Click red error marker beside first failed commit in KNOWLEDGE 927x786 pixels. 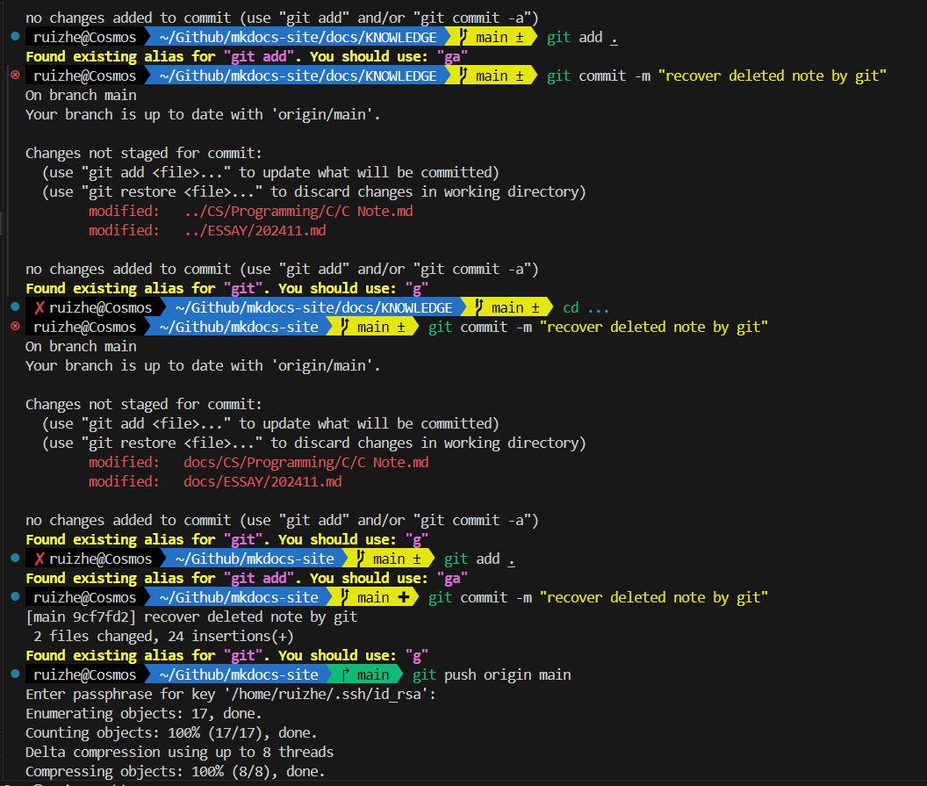click(15, 76)
